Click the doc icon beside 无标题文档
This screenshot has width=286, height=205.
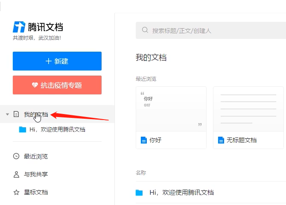[221, 140]
